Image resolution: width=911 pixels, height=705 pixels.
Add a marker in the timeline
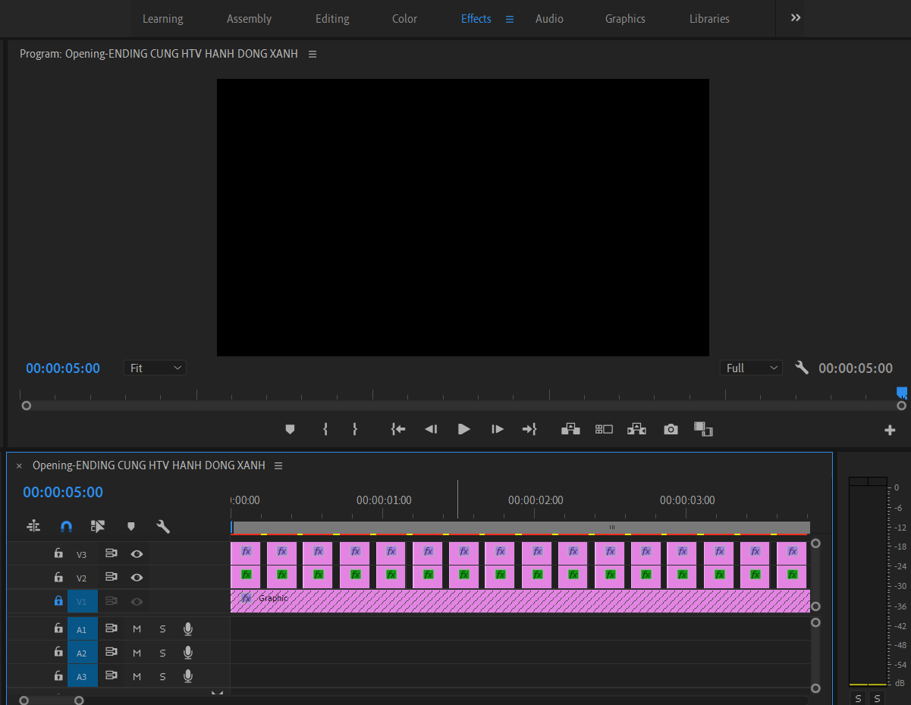pyautogui.click(x=130, y=525)
